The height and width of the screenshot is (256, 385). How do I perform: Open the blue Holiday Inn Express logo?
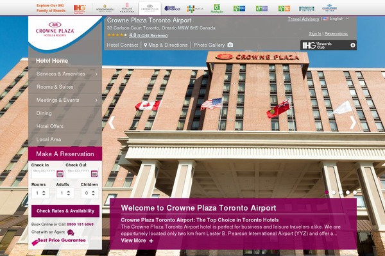point(239,8)
